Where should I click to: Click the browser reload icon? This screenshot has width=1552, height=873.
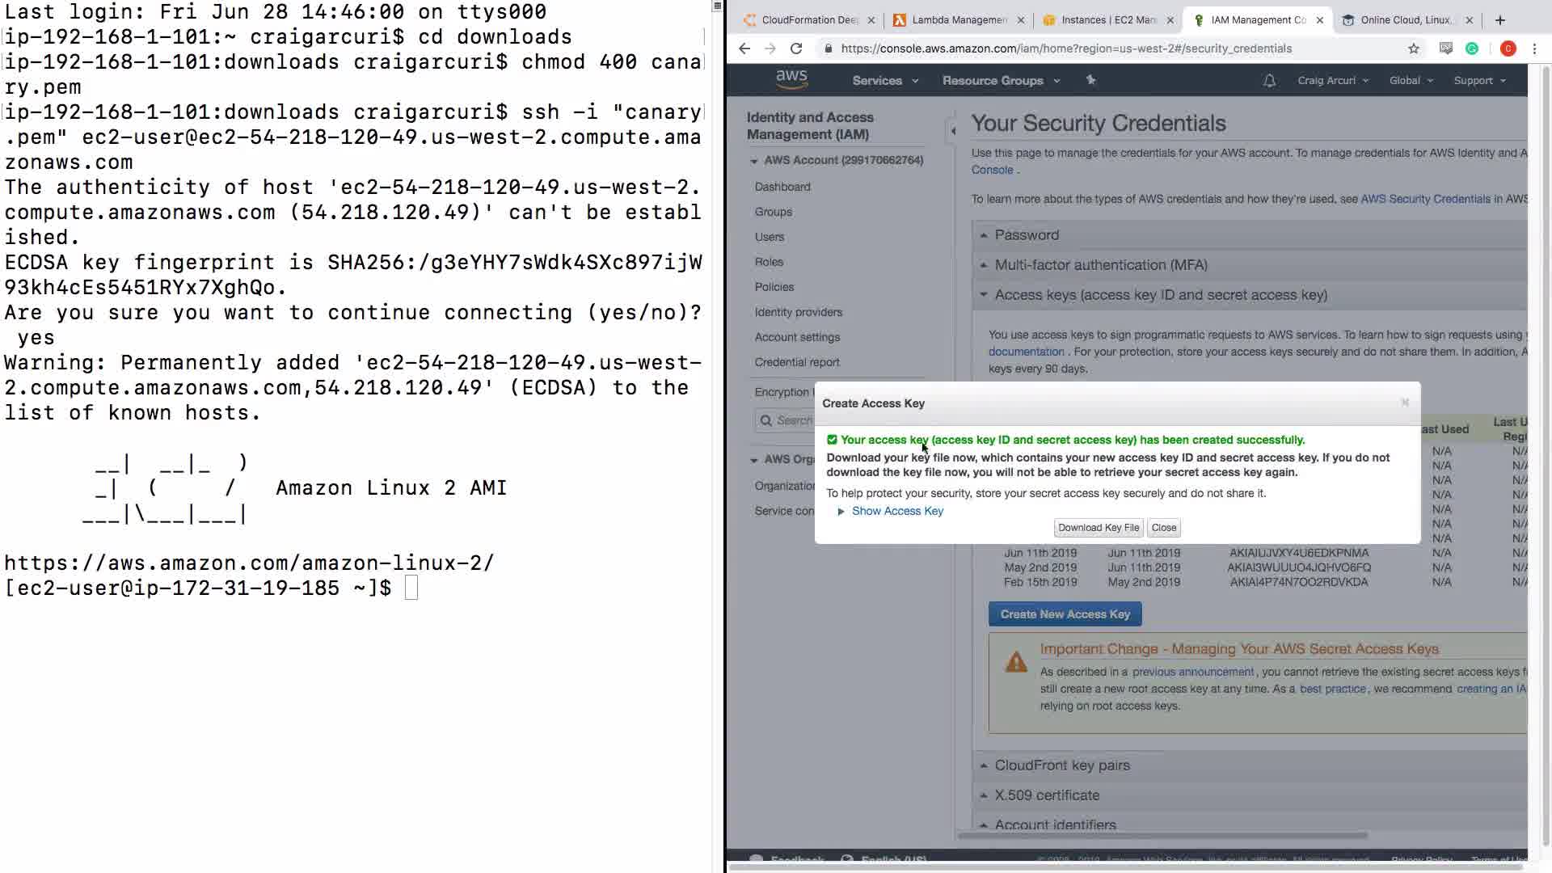[x=796, y=48]
